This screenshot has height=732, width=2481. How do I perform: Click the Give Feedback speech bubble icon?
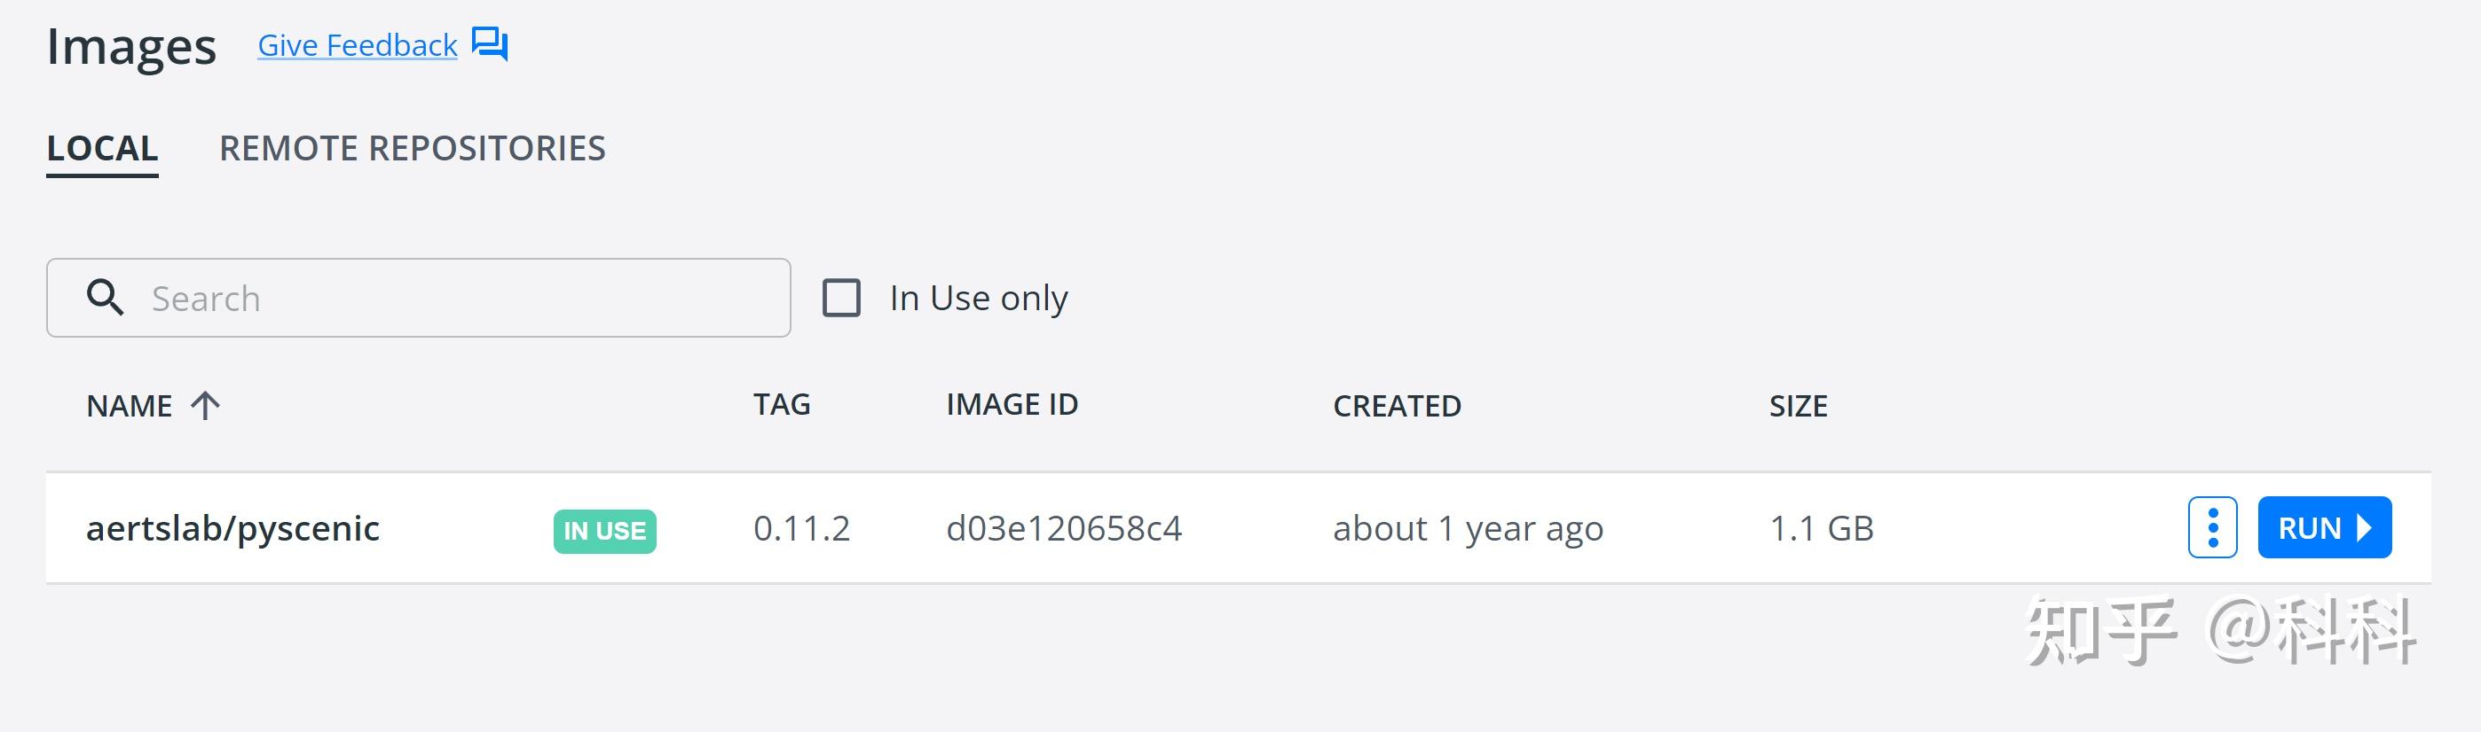click(490, 44)
